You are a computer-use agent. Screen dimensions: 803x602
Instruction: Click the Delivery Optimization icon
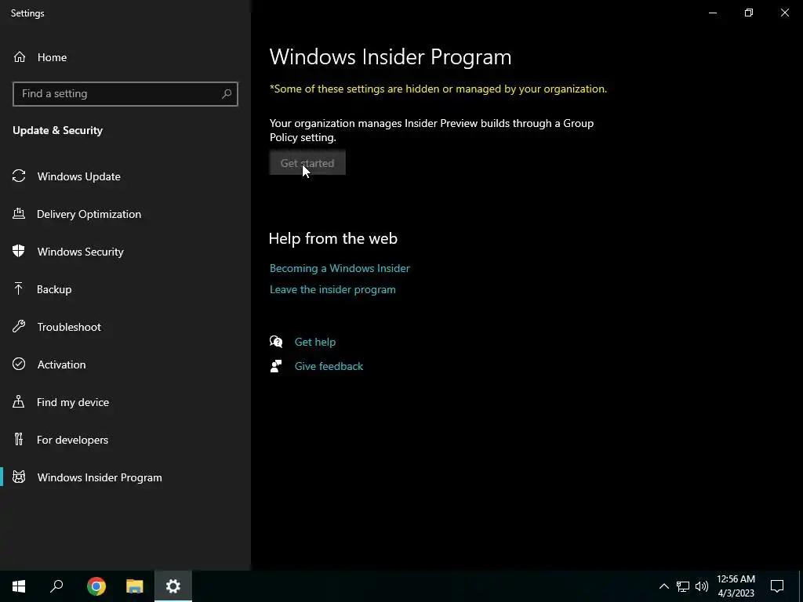click(x=19, y=214)
